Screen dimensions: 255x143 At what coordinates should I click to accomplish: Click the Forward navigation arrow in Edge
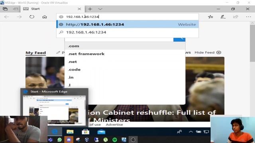tap(19, 17)
